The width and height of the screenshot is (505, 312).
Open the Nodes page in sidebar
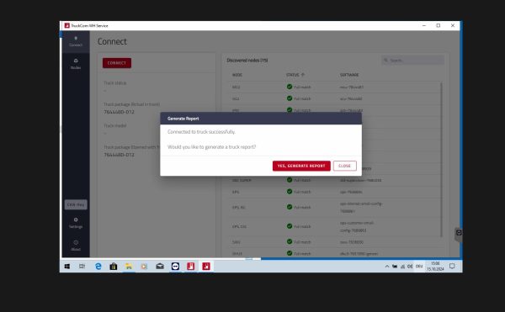[x=76, y=64]
